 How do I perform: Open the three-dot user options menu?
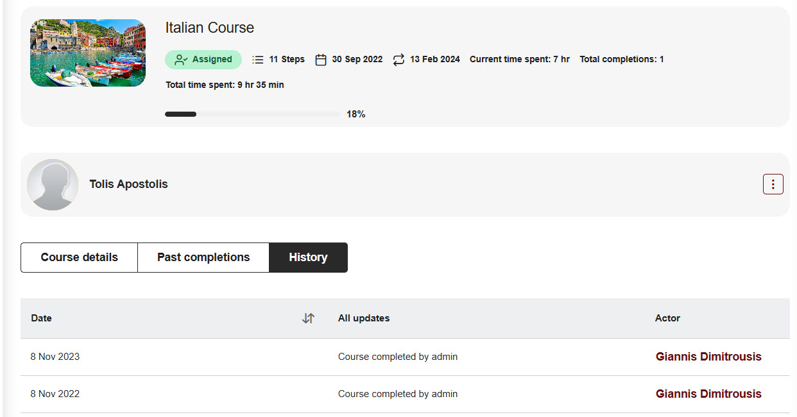(773, 185)
